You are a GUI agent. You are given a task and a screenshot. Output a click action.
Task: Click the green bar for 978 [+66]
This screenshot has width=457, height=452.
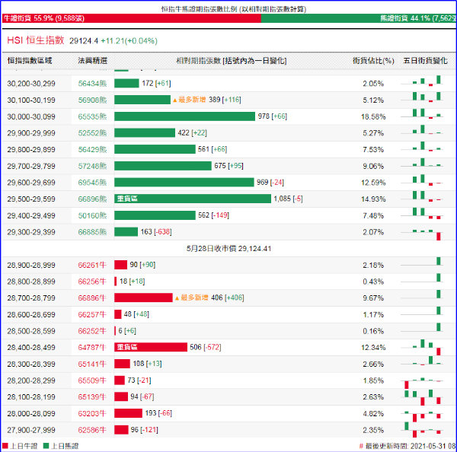[184, 116]
